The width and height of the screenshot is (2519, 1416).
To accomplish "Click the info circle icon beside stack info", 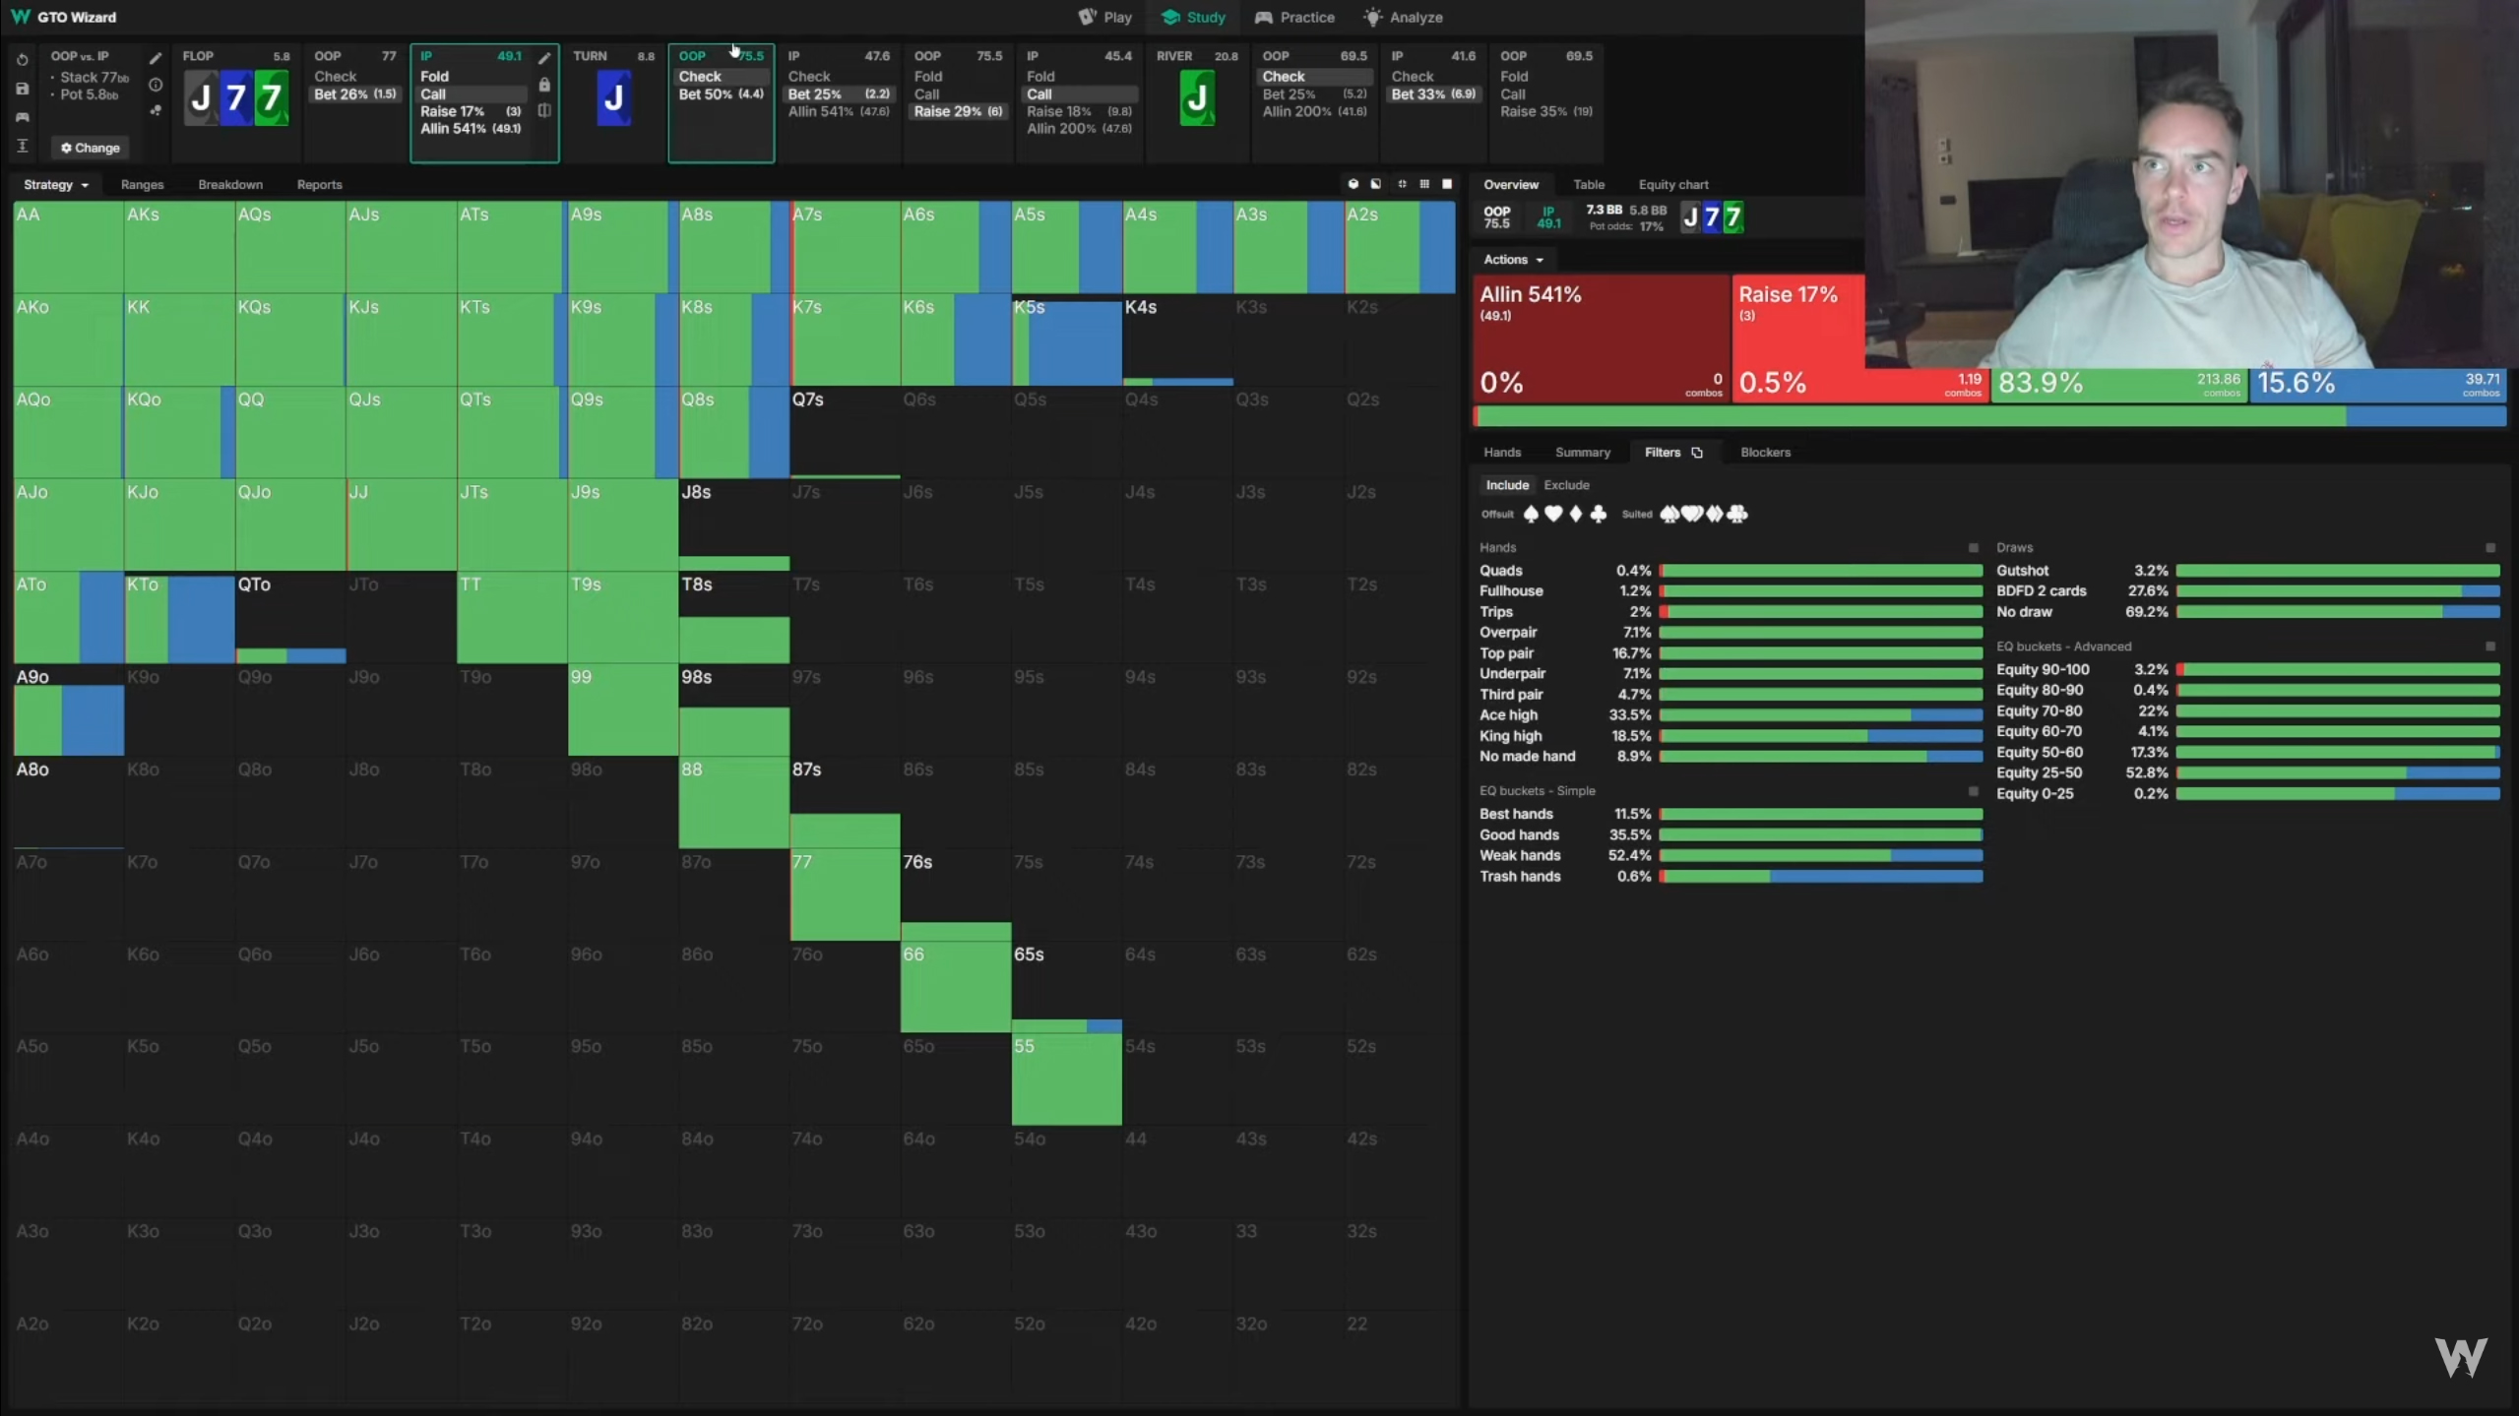I will click(x=156, y=85).
